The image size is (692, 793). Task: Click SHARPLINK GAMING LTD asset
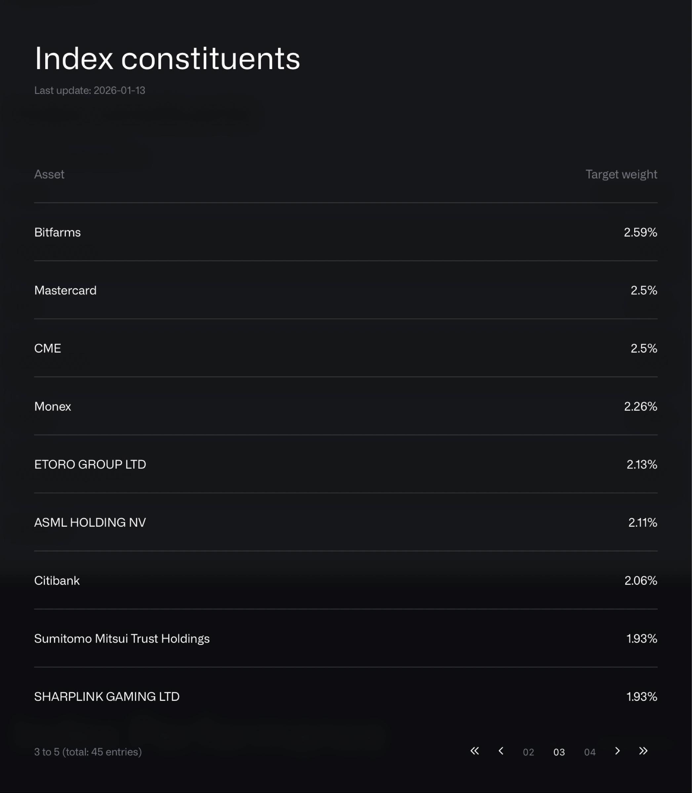(106, 697)
